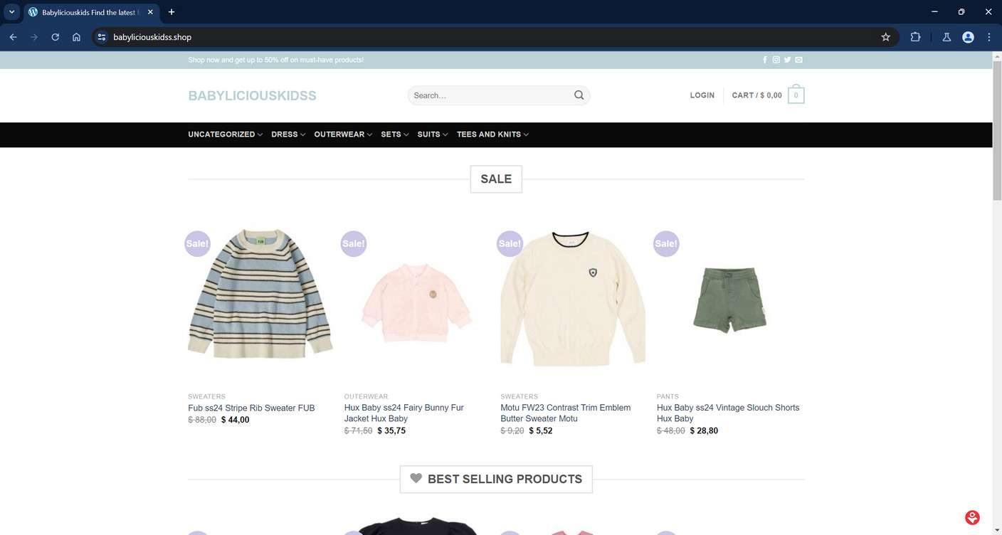
Task: Click the search magnifier icon
Action: (579, 95)
